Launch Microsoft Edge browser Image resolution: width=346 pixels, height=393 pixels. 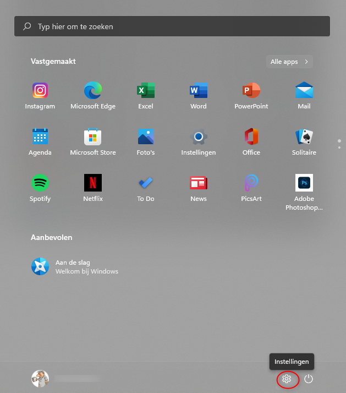point(93,95)
